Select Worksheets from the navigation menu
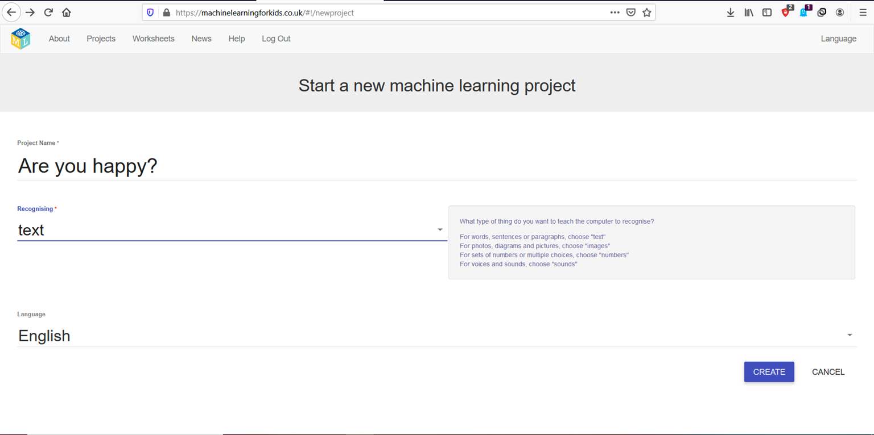874x435 pixels. click(153, 39)
